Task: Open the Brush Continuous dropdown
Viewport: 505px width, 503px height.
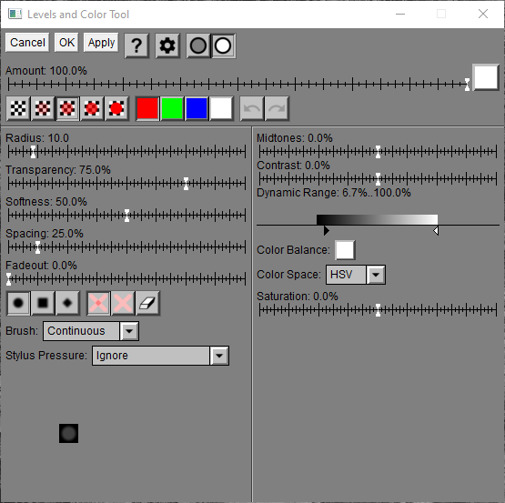Action: (91, 331)
